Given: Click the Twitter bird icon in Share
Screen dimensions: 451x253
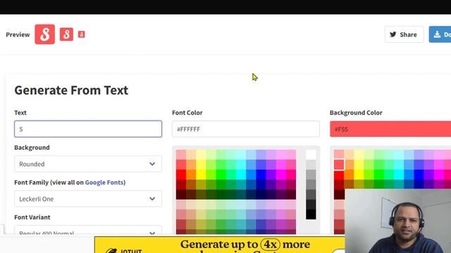Looking at the screenshot, I should point(393,34).
